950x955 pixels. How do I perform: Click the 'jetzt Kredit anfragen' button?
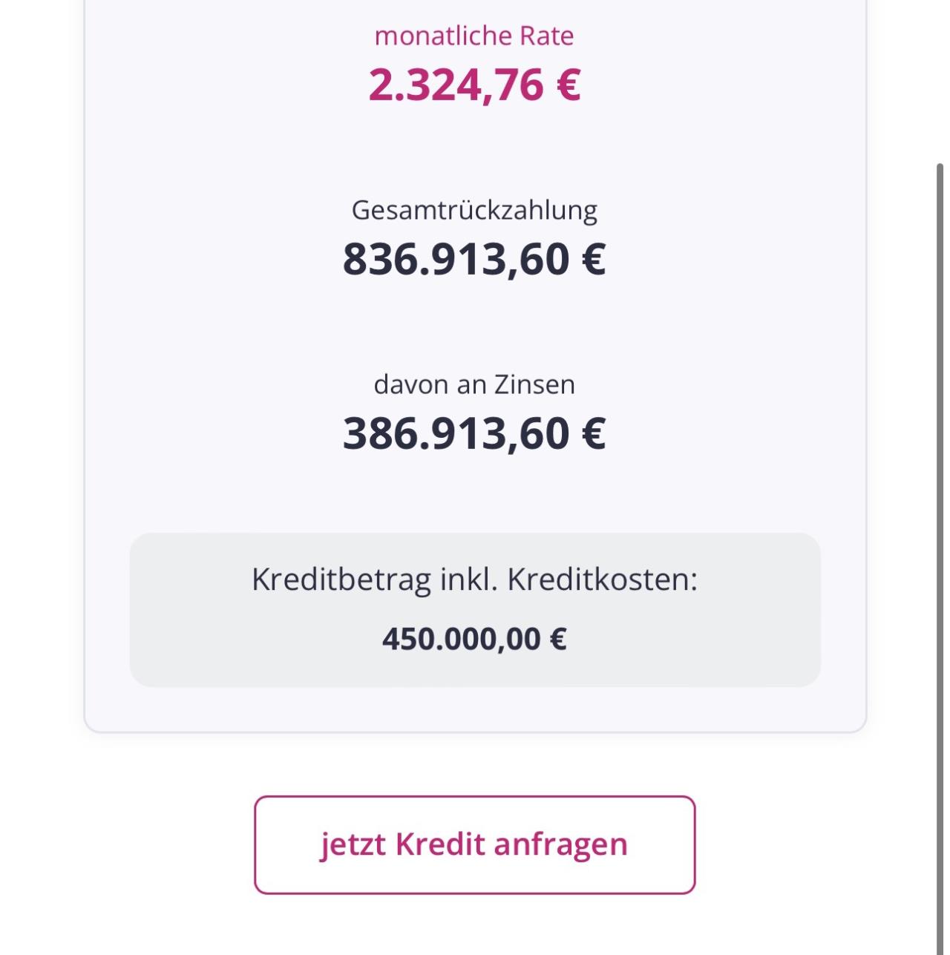[474, 844]
